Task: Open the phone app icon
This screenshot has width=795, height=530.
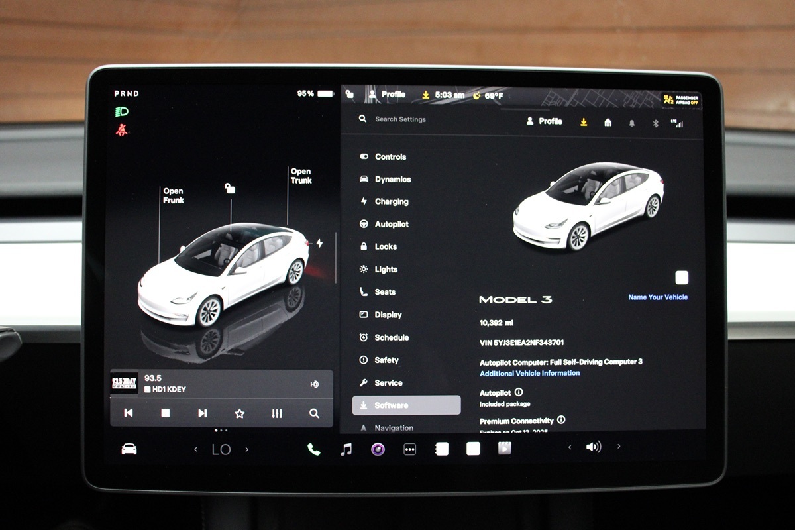Action: click(314, 449)
